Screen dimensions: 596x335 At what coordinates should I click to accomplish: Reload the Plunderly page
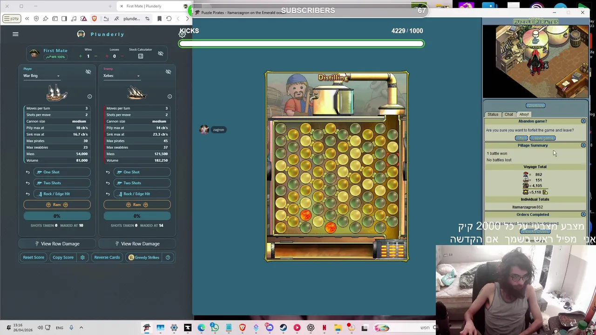pos(169,19)
